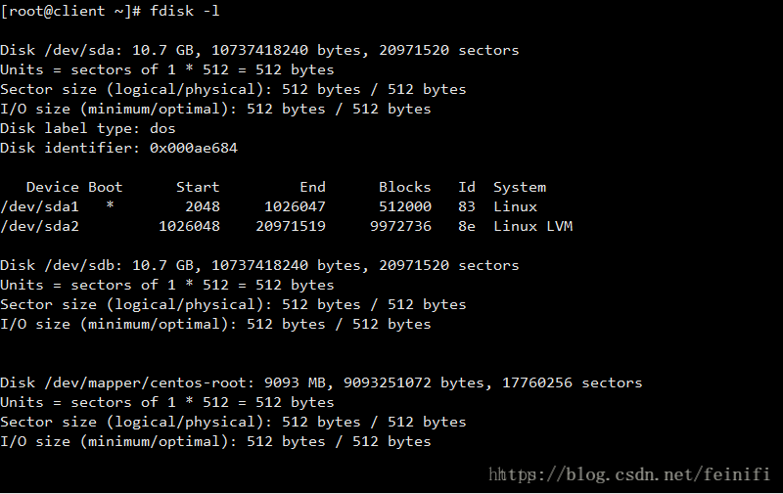Click the Linux LVM system label

(x=532, y=226)
